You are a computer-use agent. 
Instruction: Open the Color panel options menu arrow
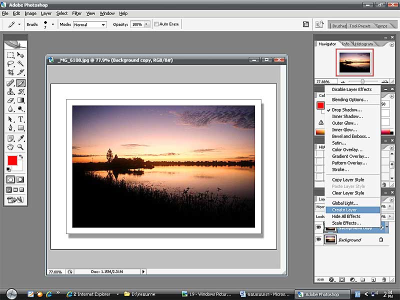tap(391, 96)
